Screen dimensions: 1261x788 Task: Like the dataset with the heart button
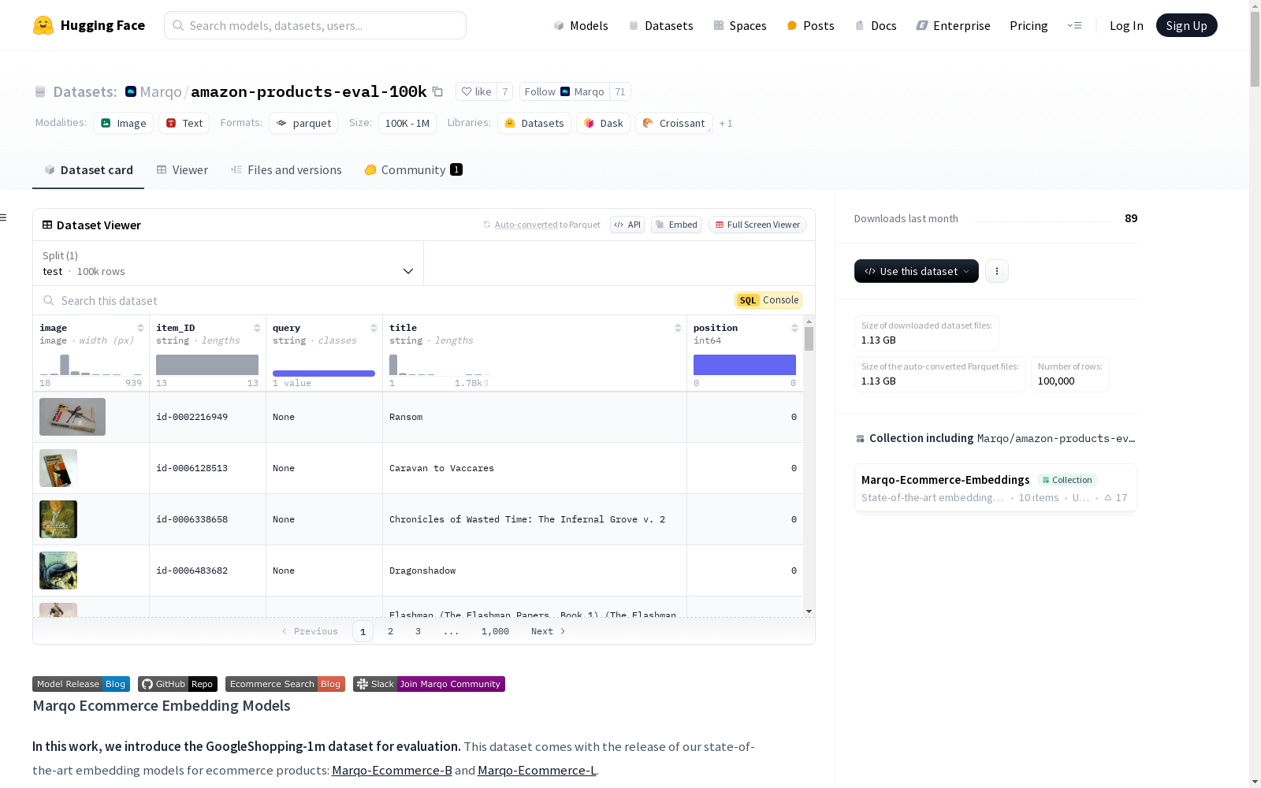[477, 91]
